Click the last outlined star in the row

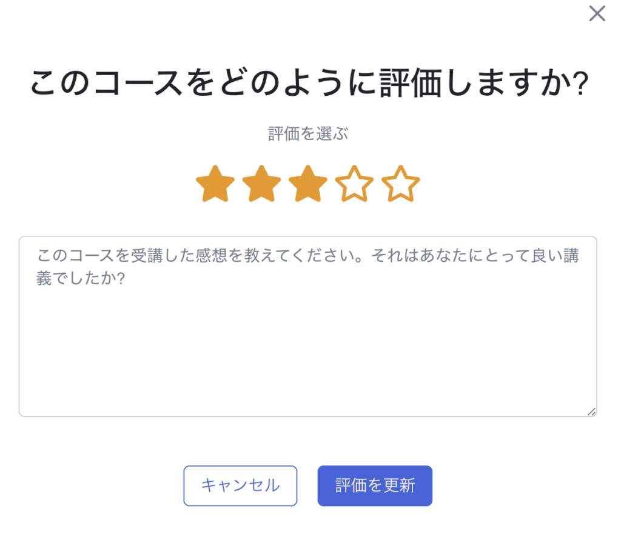pos(400,184)
